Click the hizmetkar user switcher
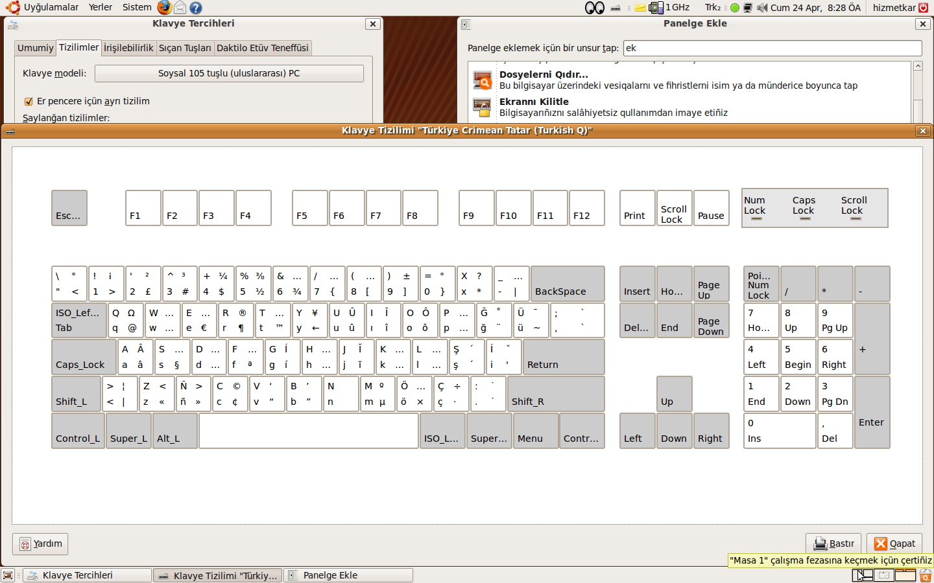 pyautogui.click(x=894, y=8)
